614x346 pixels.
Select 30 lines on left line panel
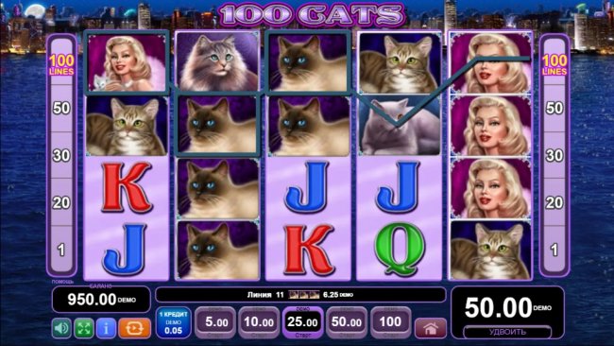coord(61,156)
